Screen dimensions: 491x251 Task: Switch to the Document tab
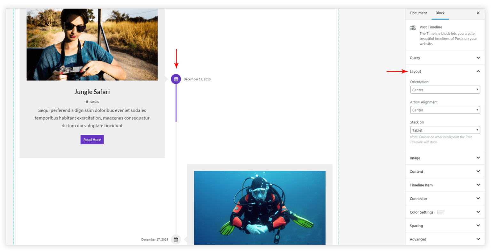click(x=418, y=13)
